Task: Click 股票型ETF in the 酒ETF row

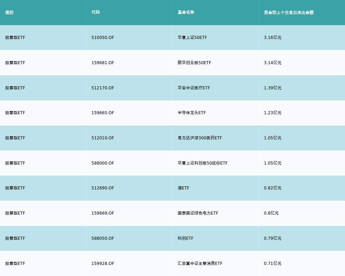Action: pos(15,188)
